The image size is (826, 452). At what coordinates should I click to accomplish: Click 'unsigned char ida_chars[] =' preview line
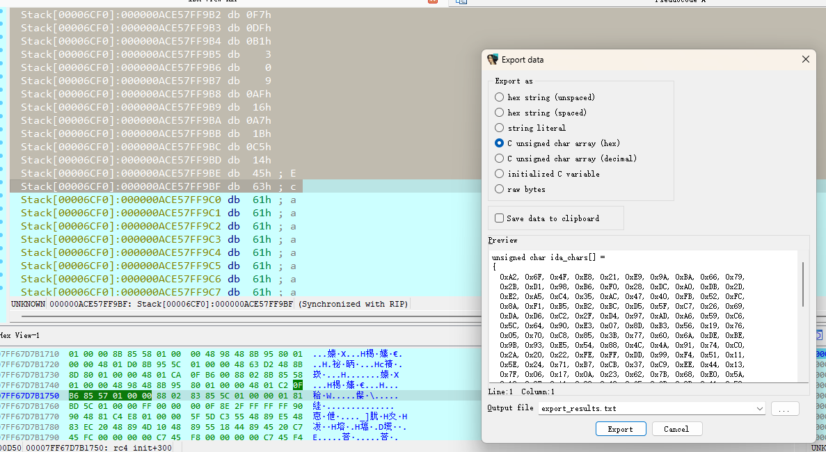click(548, 257)
